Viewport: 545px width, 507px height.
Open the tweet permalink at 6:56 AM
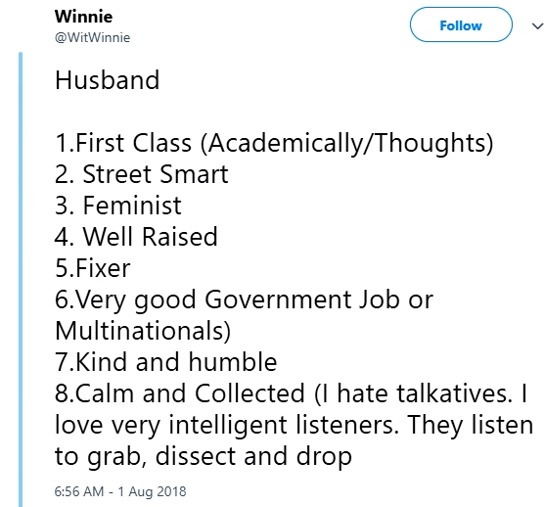[x=79, y=491]
